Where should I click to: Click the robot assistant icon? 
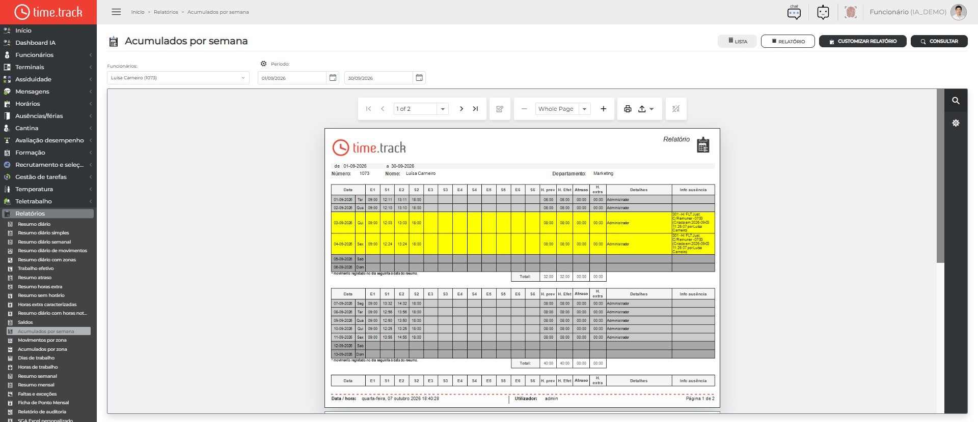[823, 12]
